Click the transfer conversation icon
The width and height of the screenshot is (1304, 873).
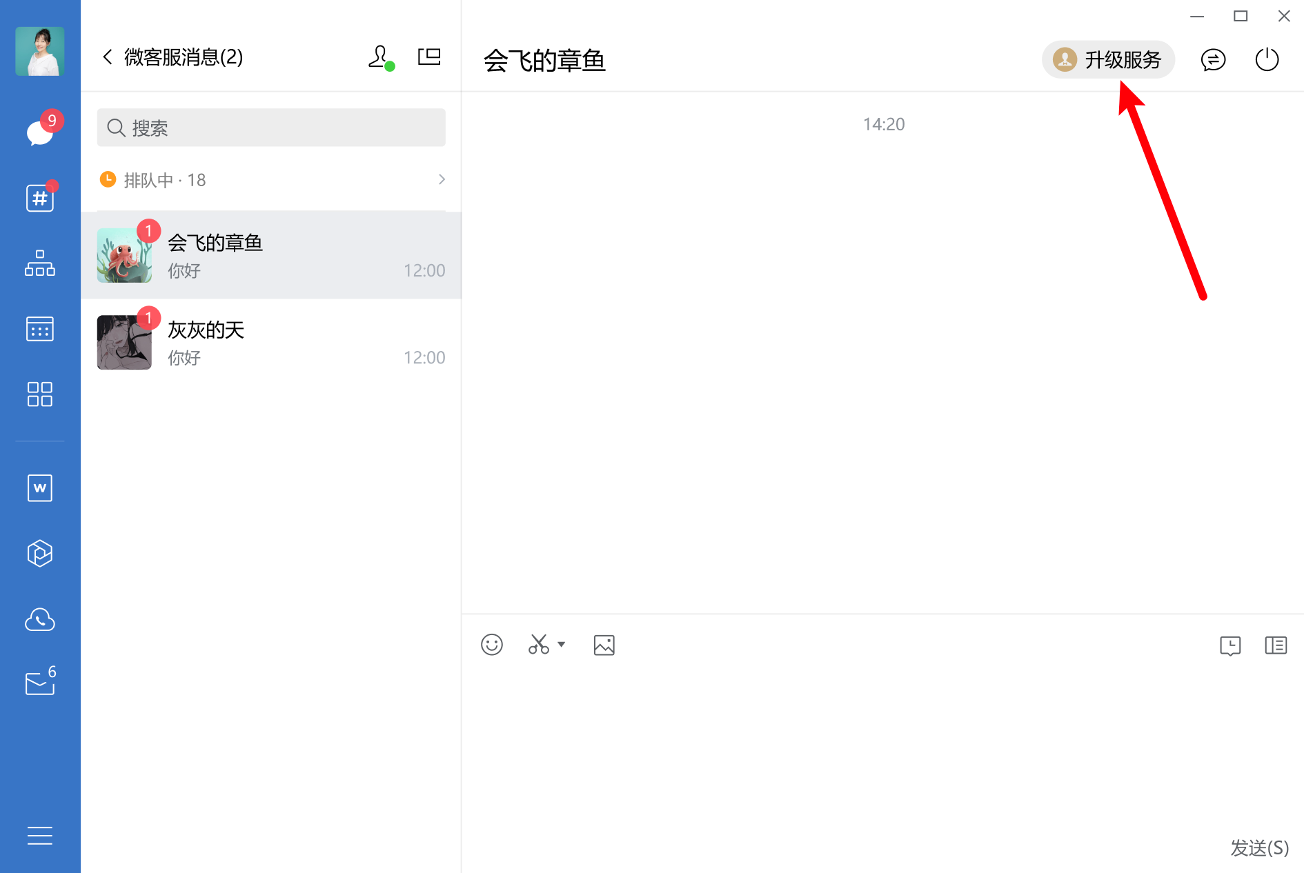[x=1213, y=60]
